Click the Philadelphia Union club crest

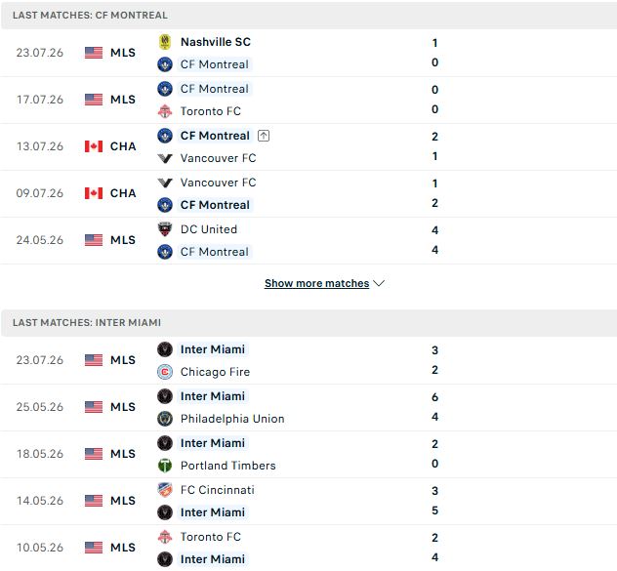point(165,419)
